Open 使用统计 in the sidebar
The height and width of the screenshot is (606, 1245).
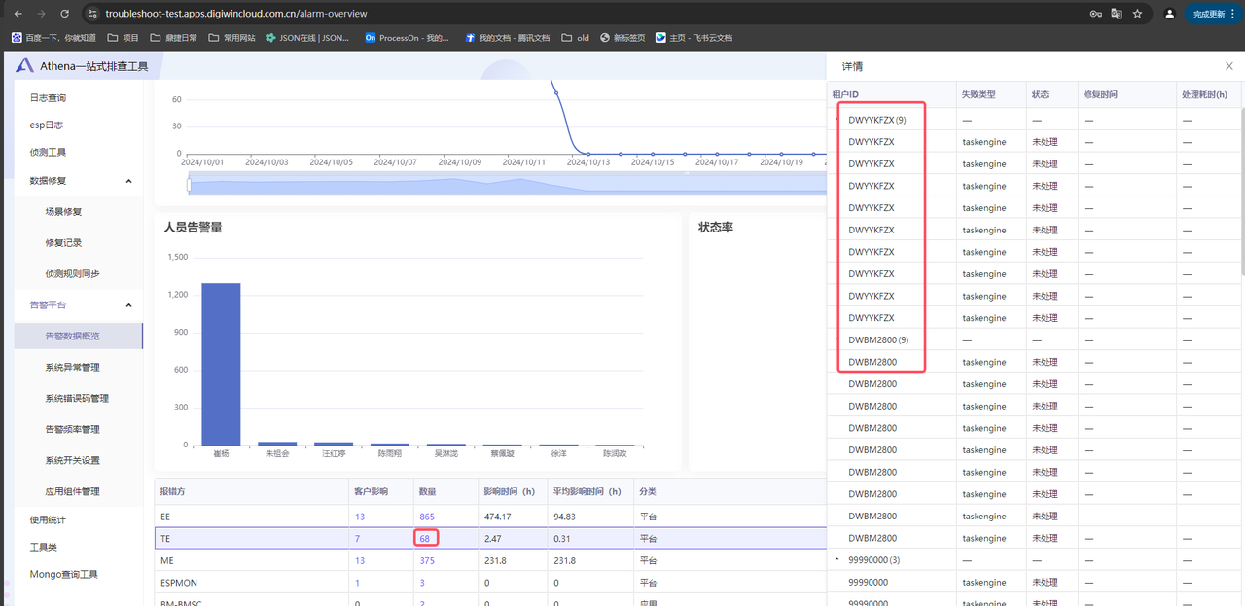(x=48, y=519)
